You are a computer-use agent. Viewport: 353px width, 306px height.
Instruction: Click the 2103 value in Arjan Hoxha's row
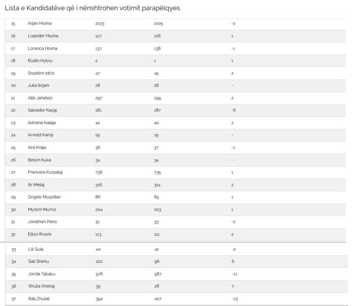pos(100,24)
